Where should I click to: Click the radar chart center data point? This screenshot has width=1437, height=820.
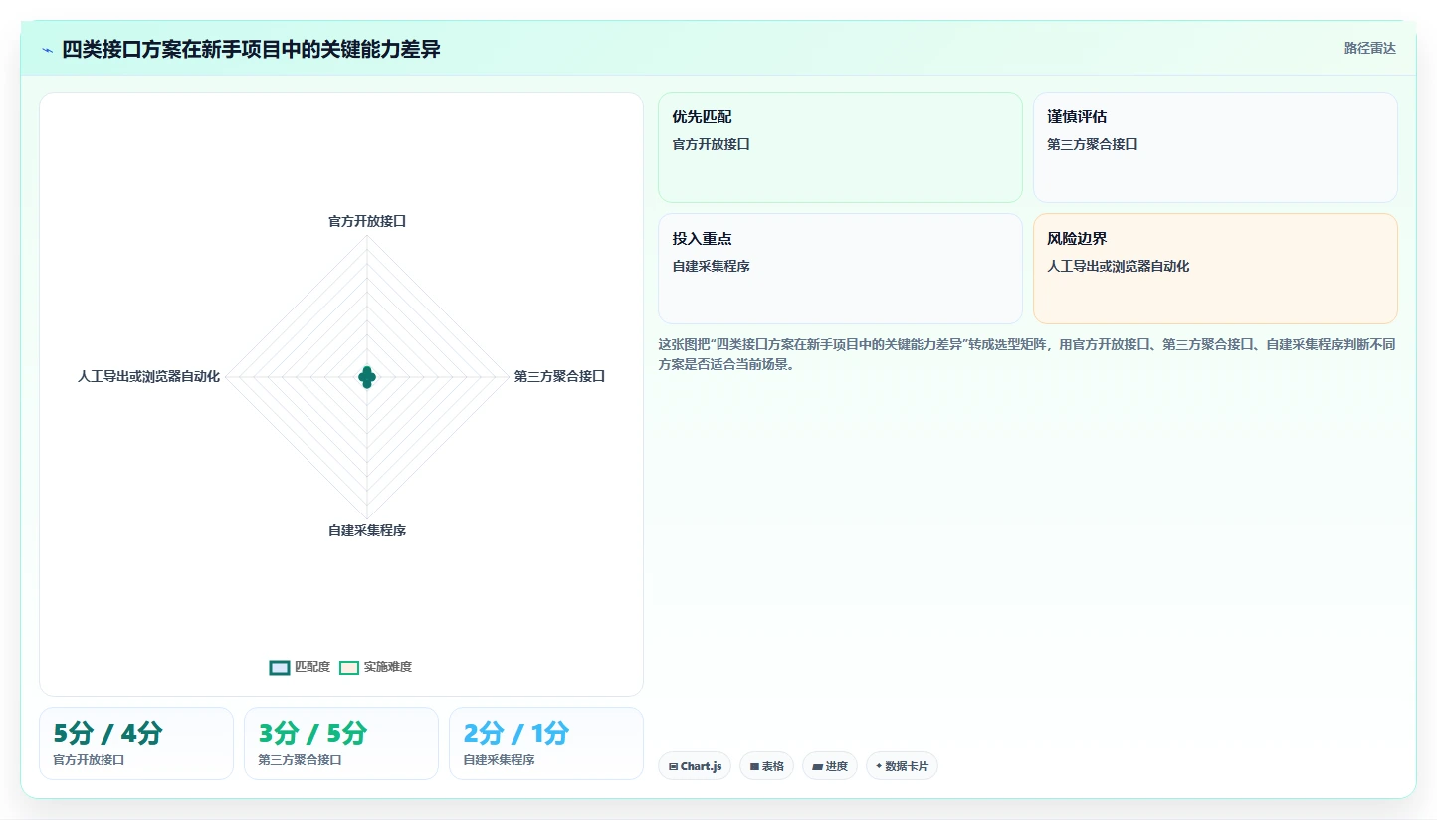tap(367, 377)
